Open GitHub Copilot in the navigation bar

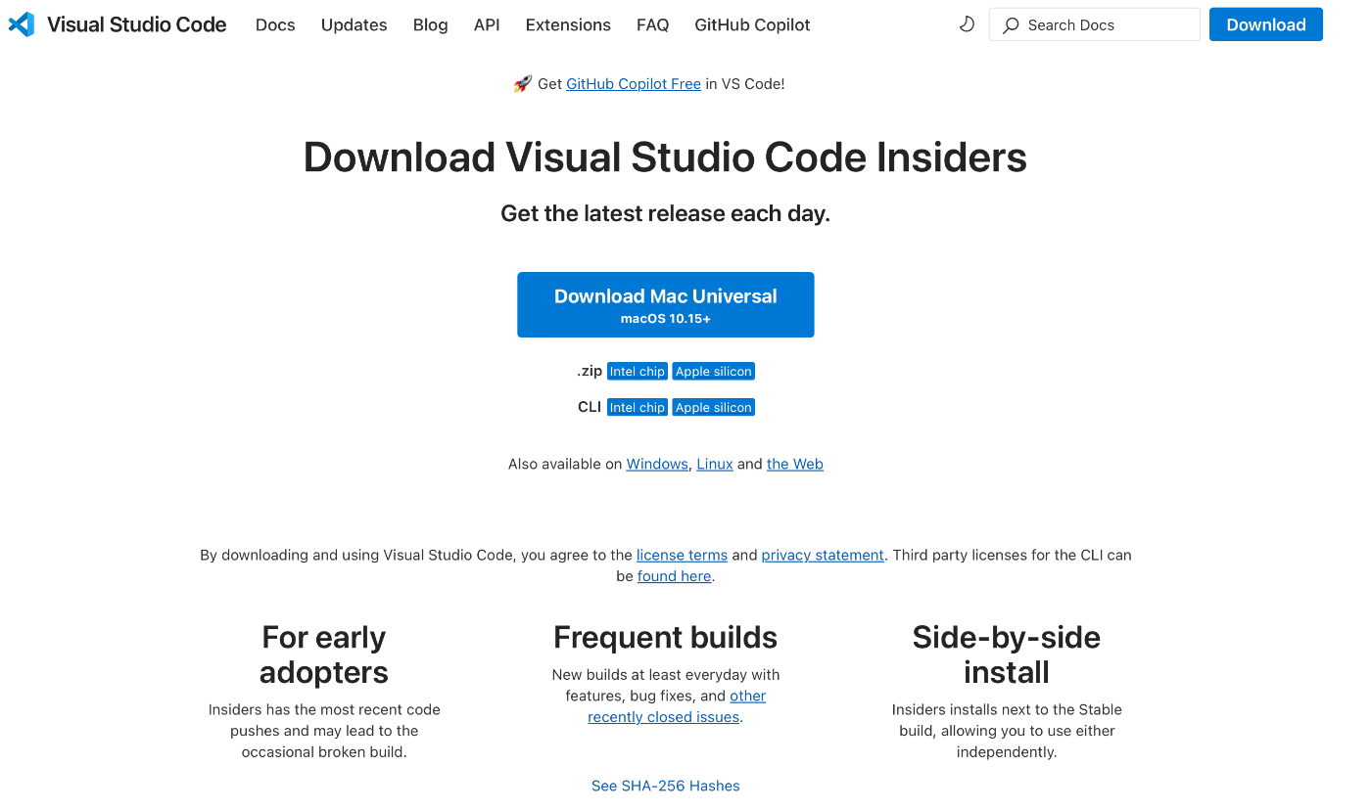[752, 24]
